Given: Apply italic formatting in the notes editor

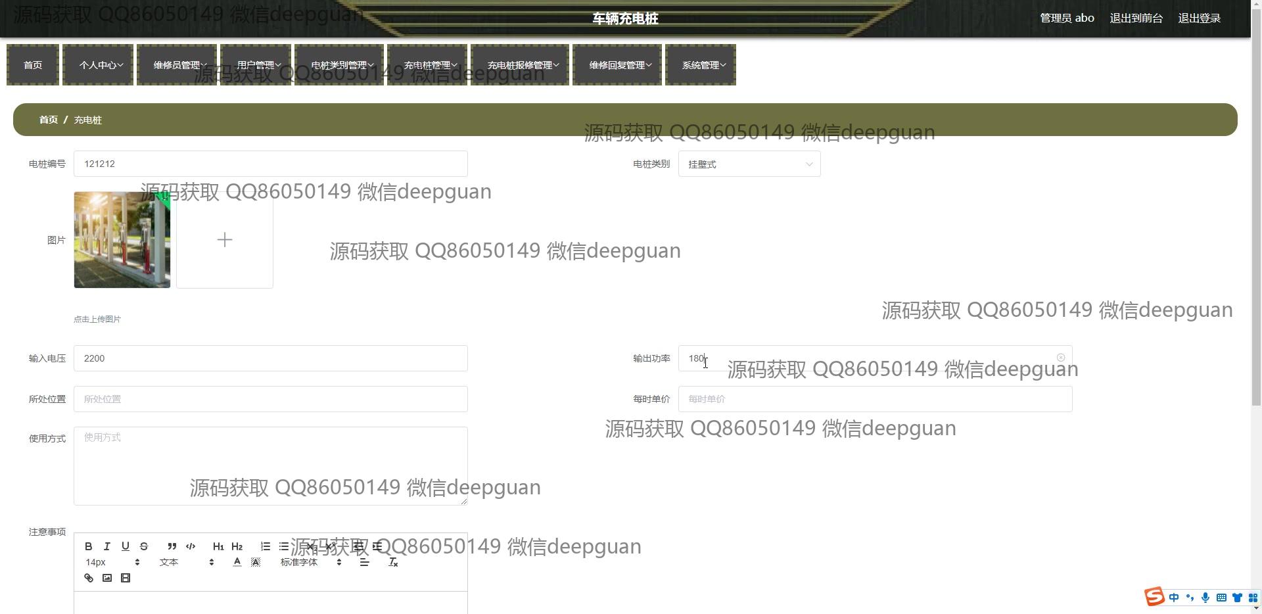Looking at the screenshot, I should coord(106,546).
